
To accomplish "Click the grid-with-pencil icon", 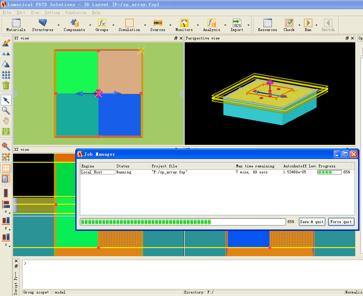I will tap(6, 157).
